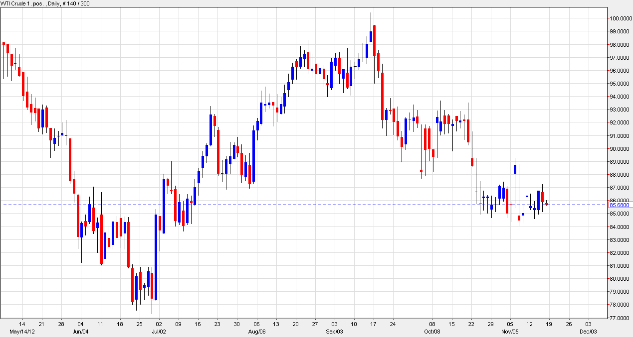The height and width of the screenshot is (337, 633).
Task: Select the Jun/04 month label
Action: [80, 332]
